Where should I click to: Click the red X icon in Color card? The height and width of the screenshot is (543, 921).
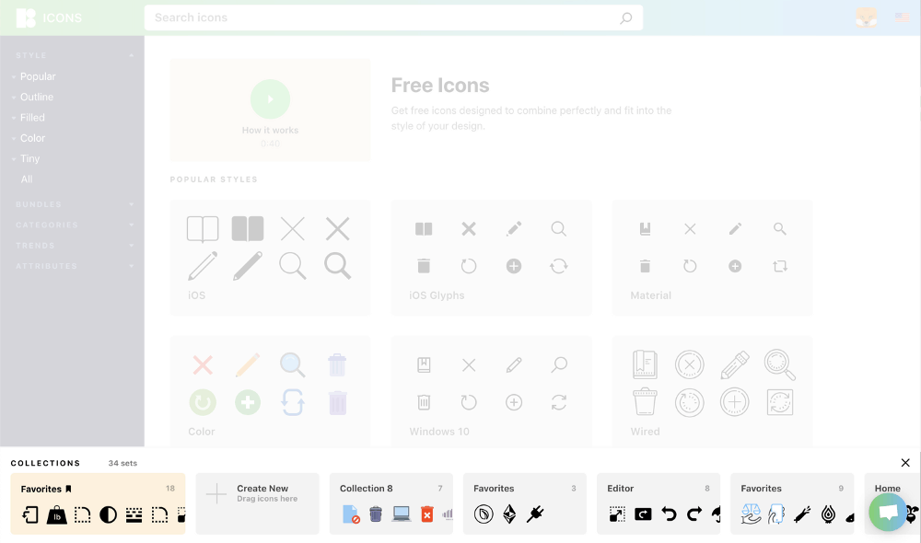203,365
